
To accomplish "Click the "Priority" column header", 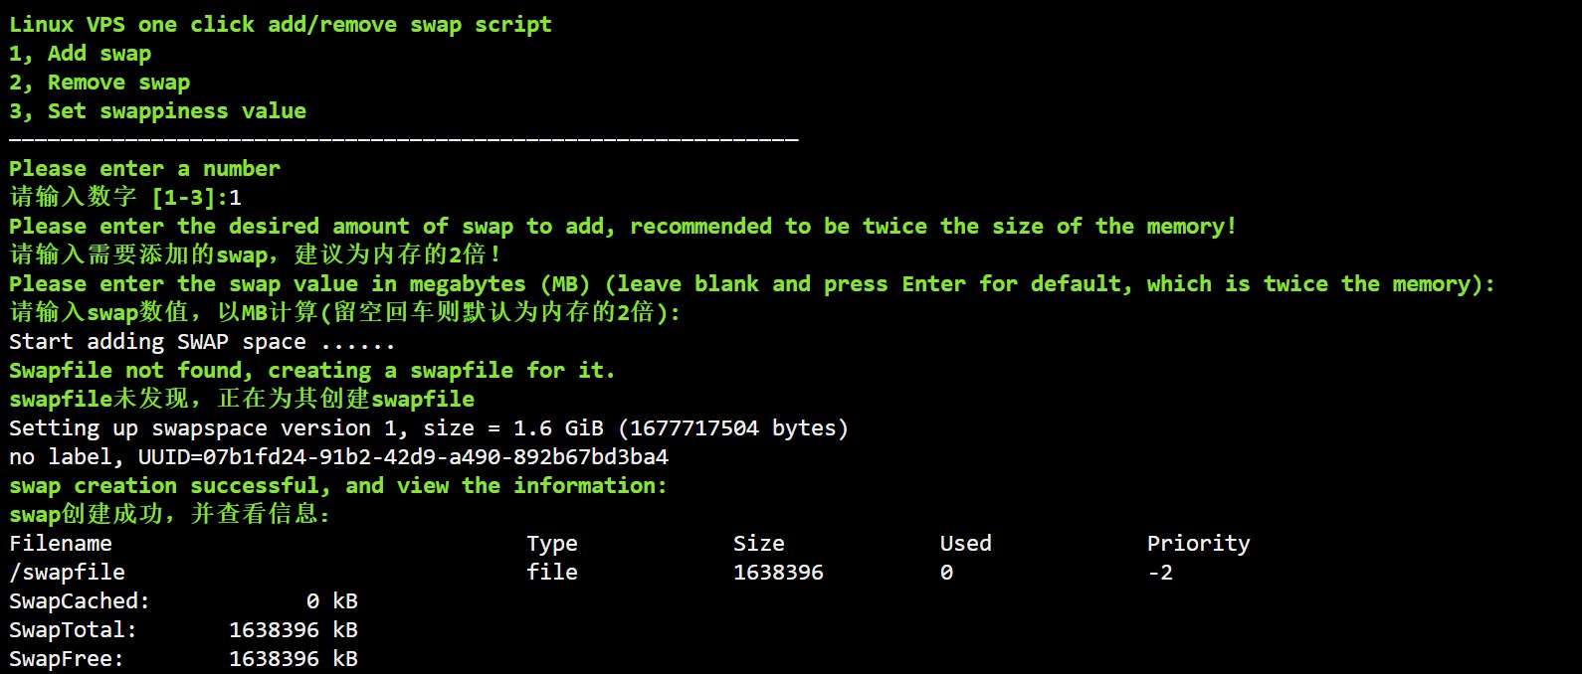I will click(1198, 544).
